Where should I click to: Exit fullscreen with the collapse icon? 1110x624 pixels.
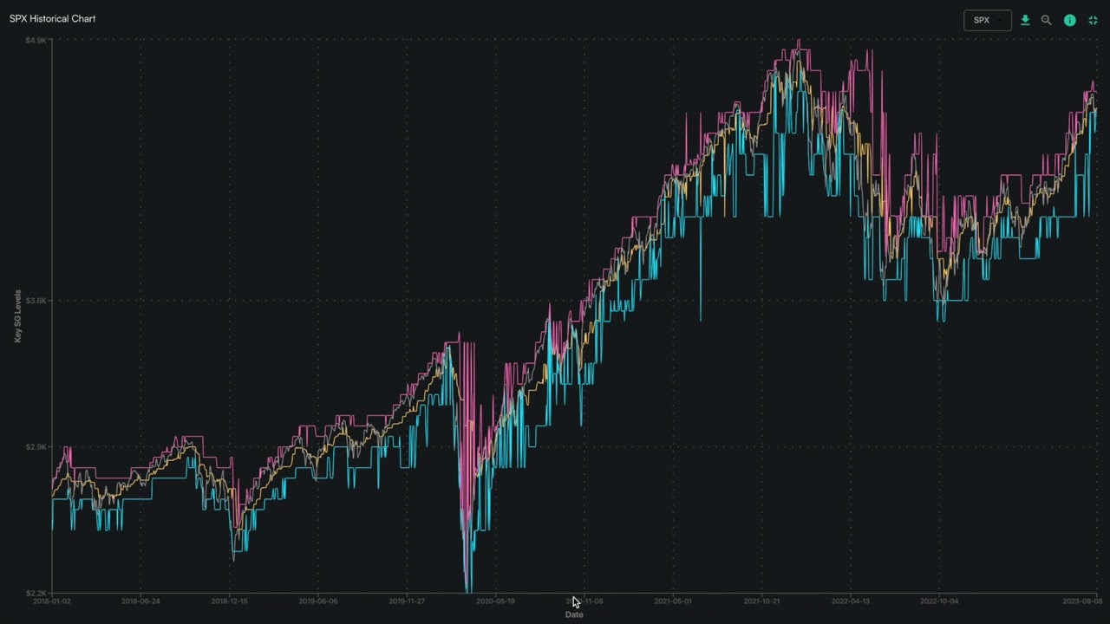[x=1093, y=20]
